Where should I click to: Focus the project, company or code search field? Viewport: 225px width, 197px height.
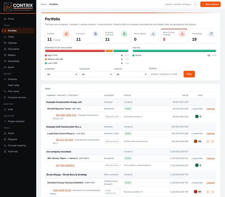click(x=165, y=74)
